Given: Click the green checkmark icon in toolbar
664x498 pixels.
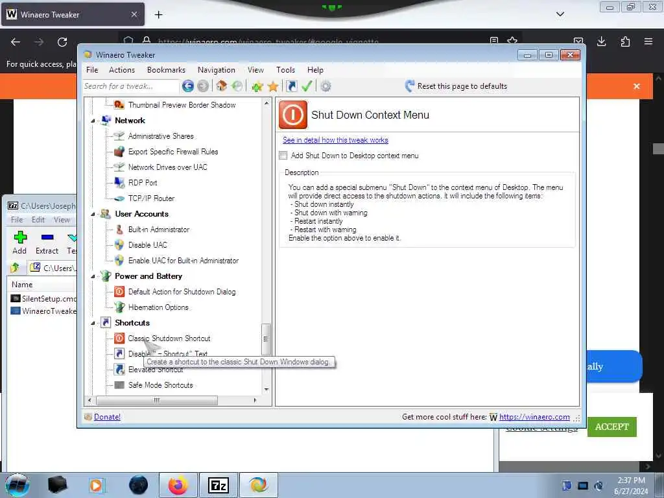Looking at the screenshot, I should (x=307, y=86).
